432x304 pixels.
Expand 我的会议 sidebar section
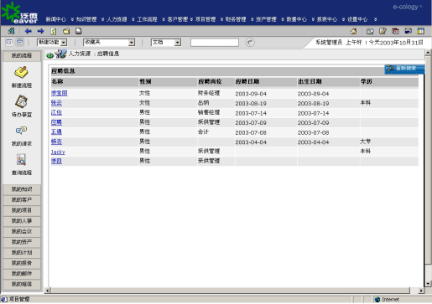coord(22,231)
